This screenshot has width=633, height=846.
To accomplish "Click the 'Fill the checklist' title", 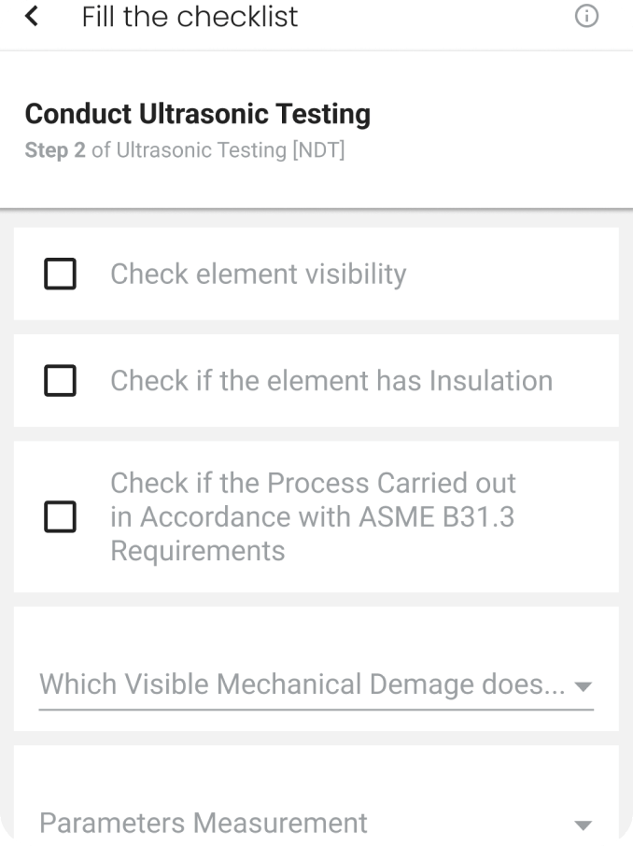I will click(x=190, y=16).
